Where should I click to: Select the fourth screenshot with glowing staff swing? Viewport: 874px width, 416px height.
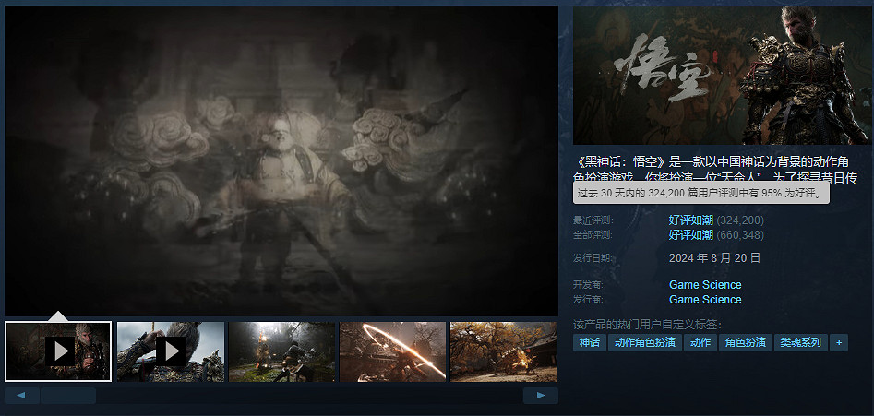coord(393,351)
